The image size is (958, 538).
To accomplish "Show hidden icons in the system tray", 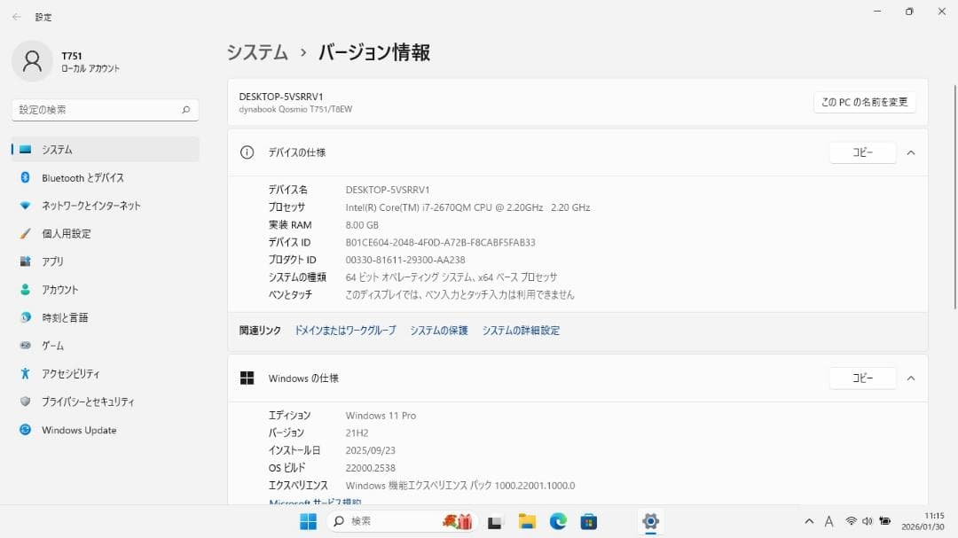I will click(x=809, y=522).
